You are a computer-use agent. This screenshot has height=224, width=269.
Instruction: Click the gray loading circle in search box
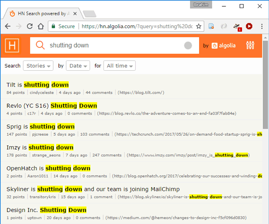[188, 45]
